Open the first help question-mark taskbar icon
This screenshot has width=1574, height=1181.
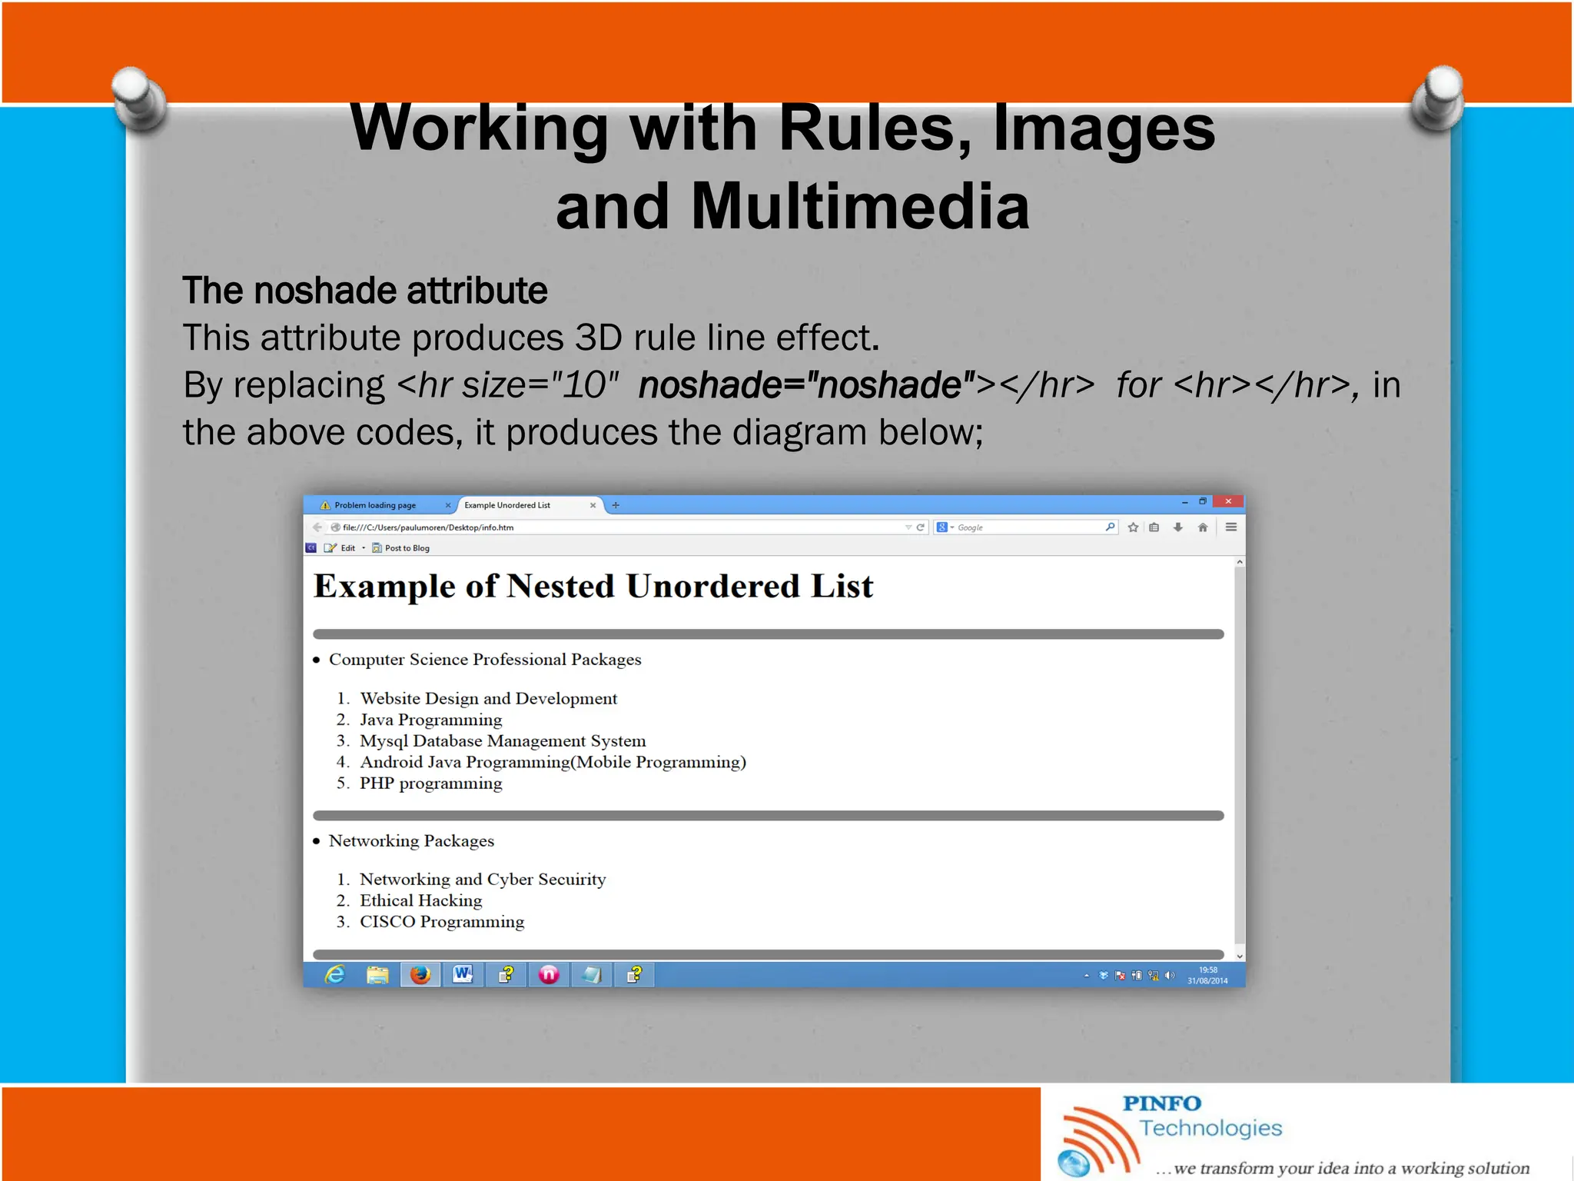(506, 975)
